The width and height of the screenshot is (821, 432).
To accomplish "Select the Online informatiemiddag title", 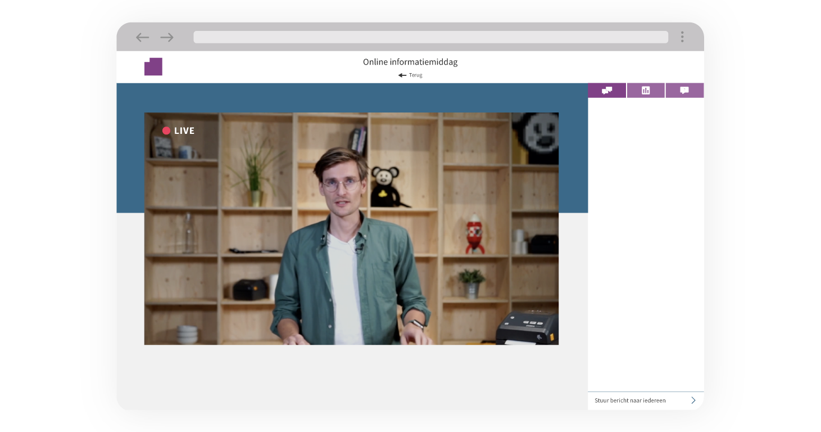I will tap(410, 62).
